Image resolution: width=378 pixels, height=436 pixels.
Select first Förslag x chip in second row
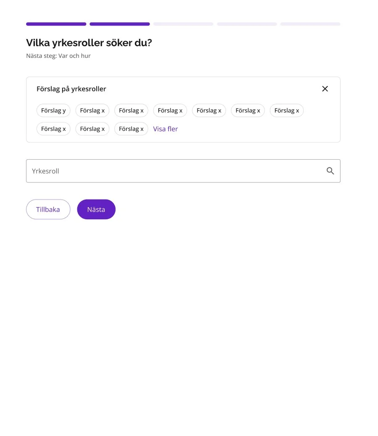(x=53, y=129)
